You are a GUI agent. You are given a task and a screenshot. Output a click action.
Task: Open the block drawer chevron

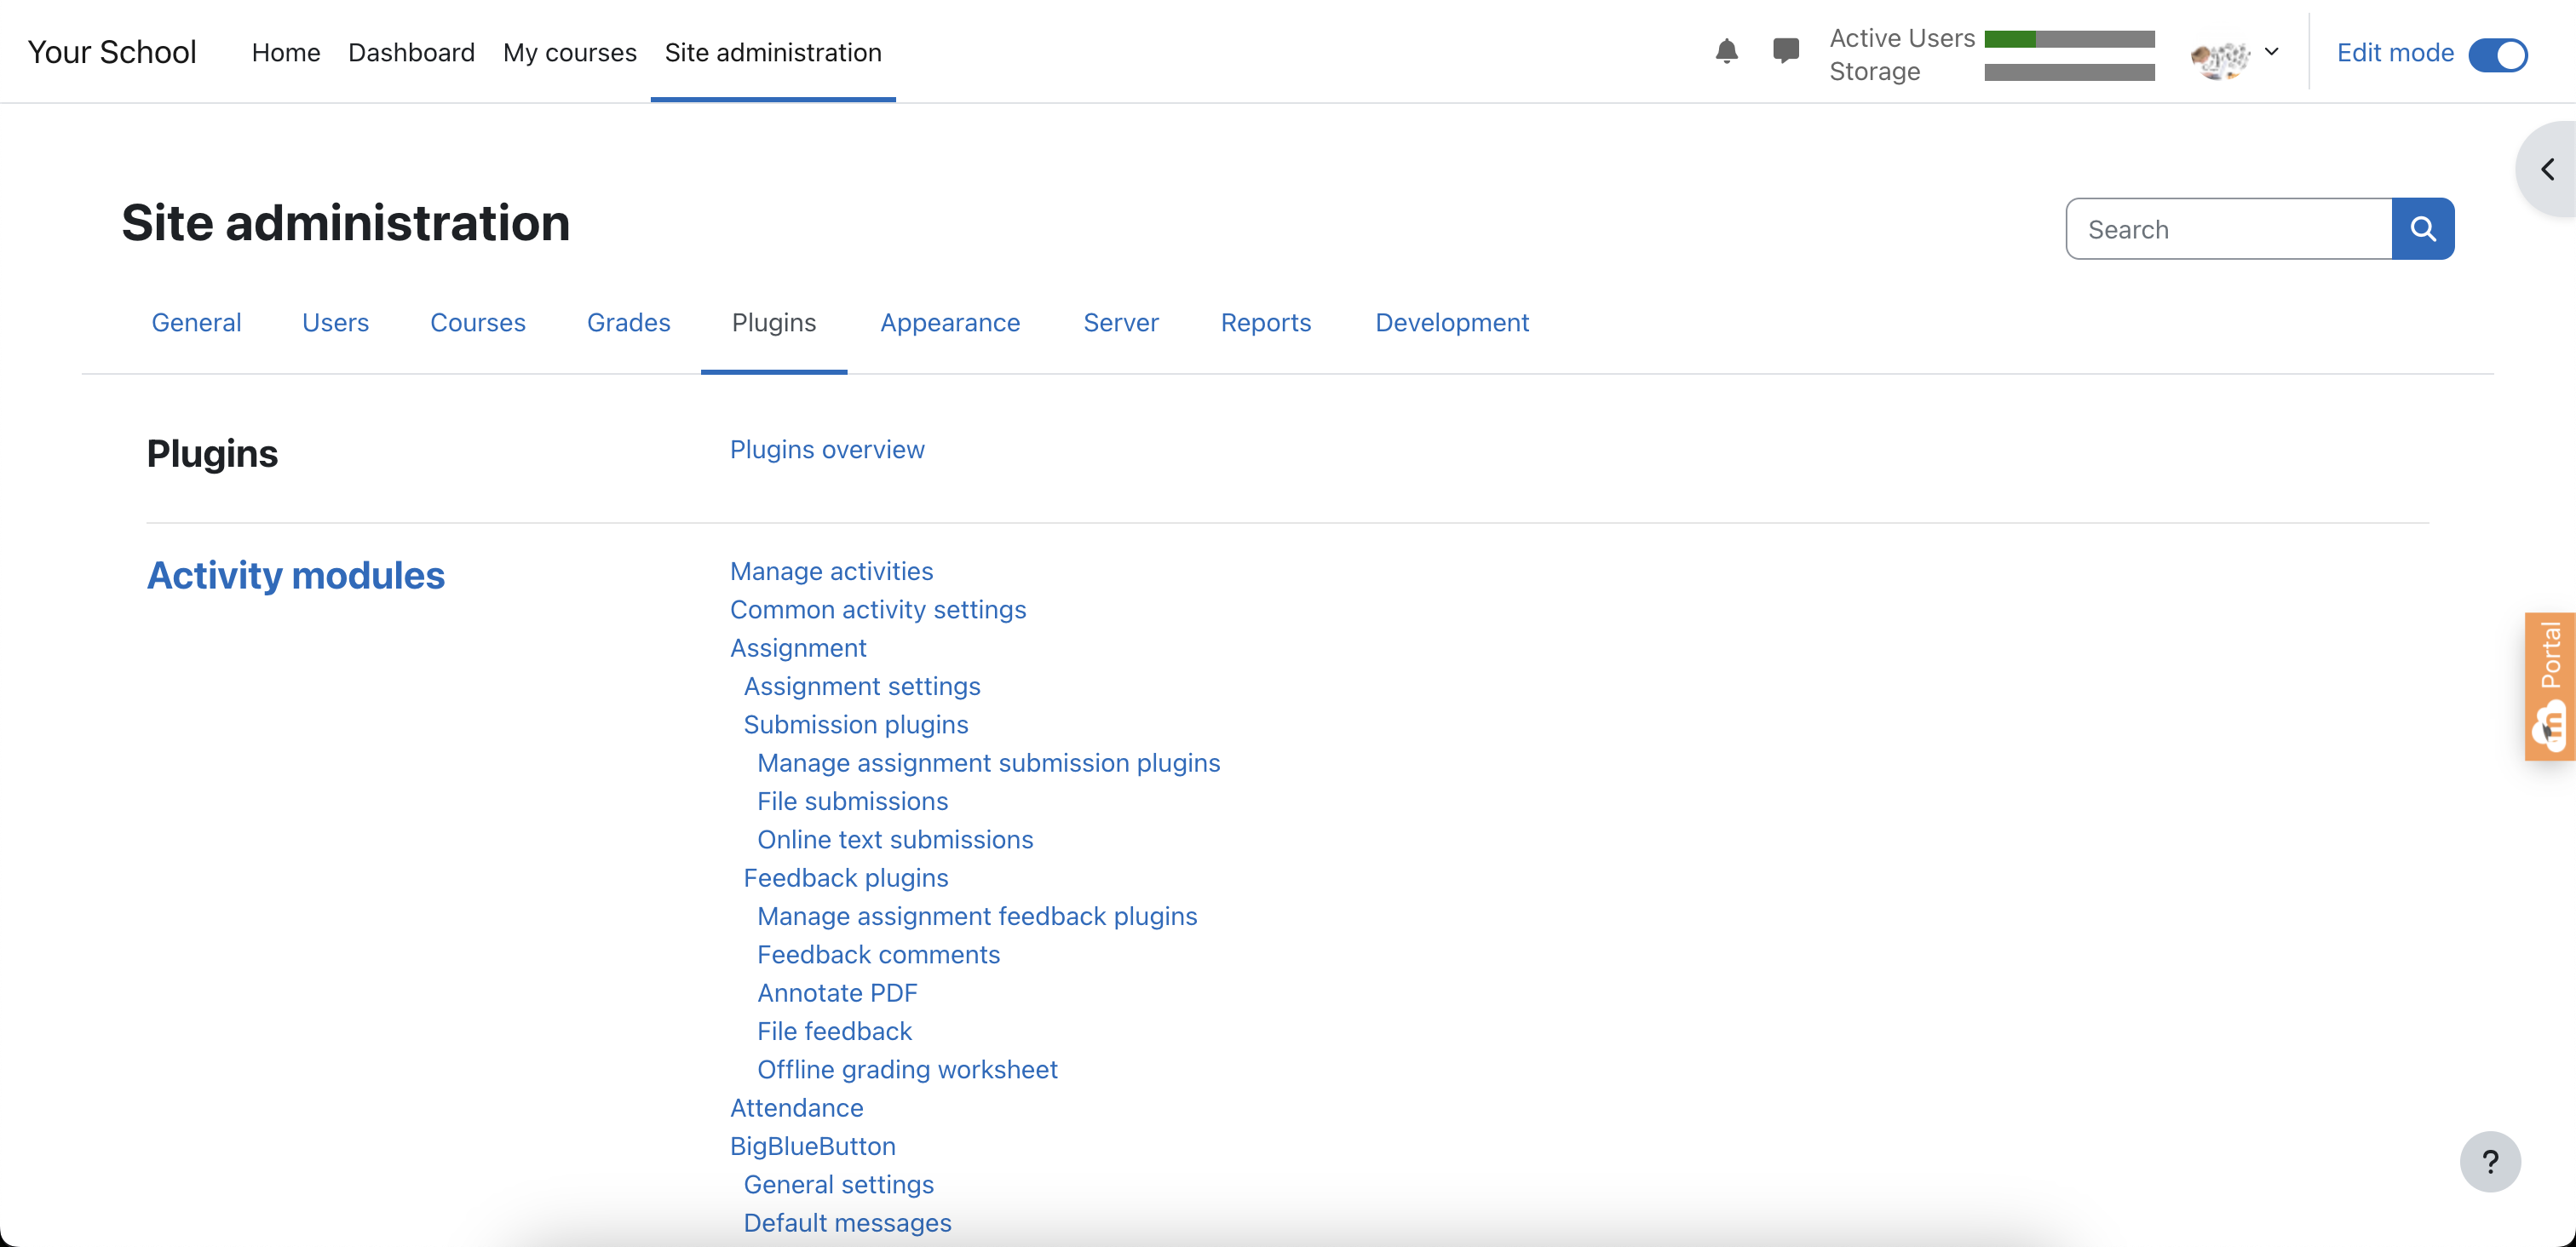[x=2548, y=169]
